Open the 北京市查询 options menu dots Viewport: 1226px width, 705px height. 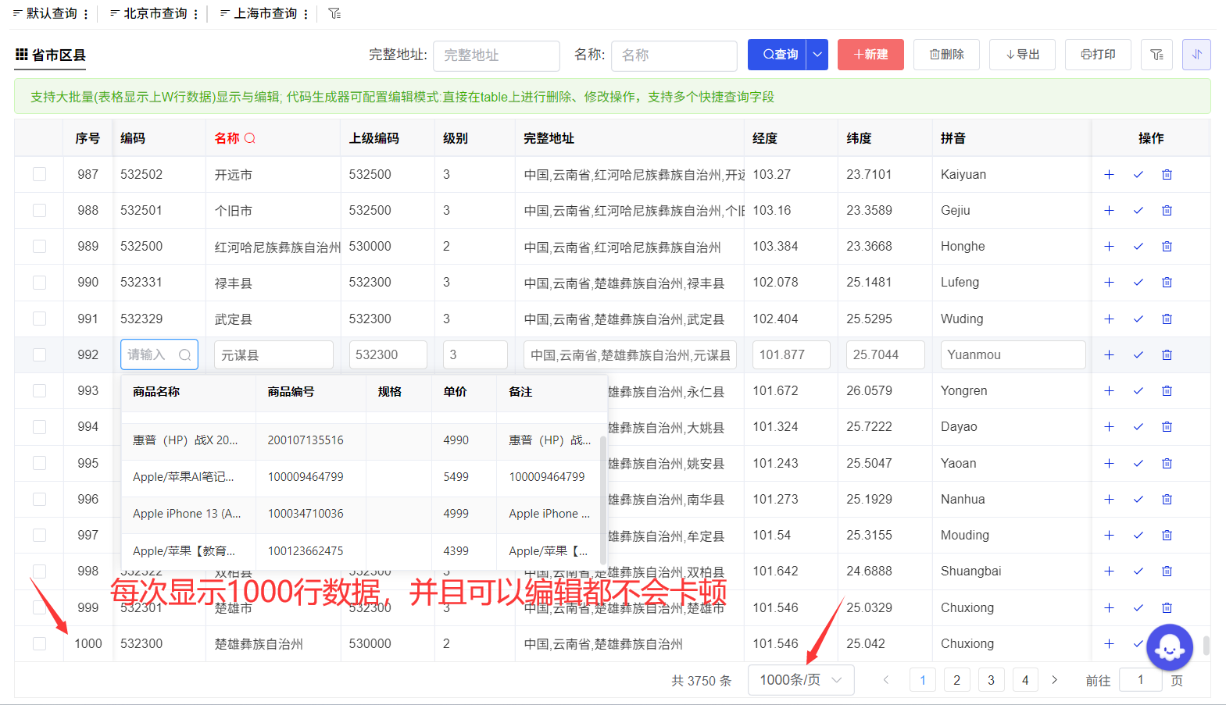coord(196,14)
